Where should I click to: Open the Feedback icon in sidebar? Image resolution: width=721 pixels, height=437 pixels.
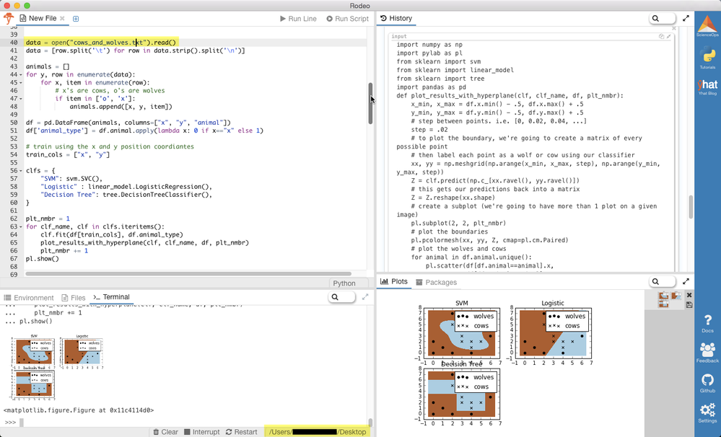[x=707, y=351]
